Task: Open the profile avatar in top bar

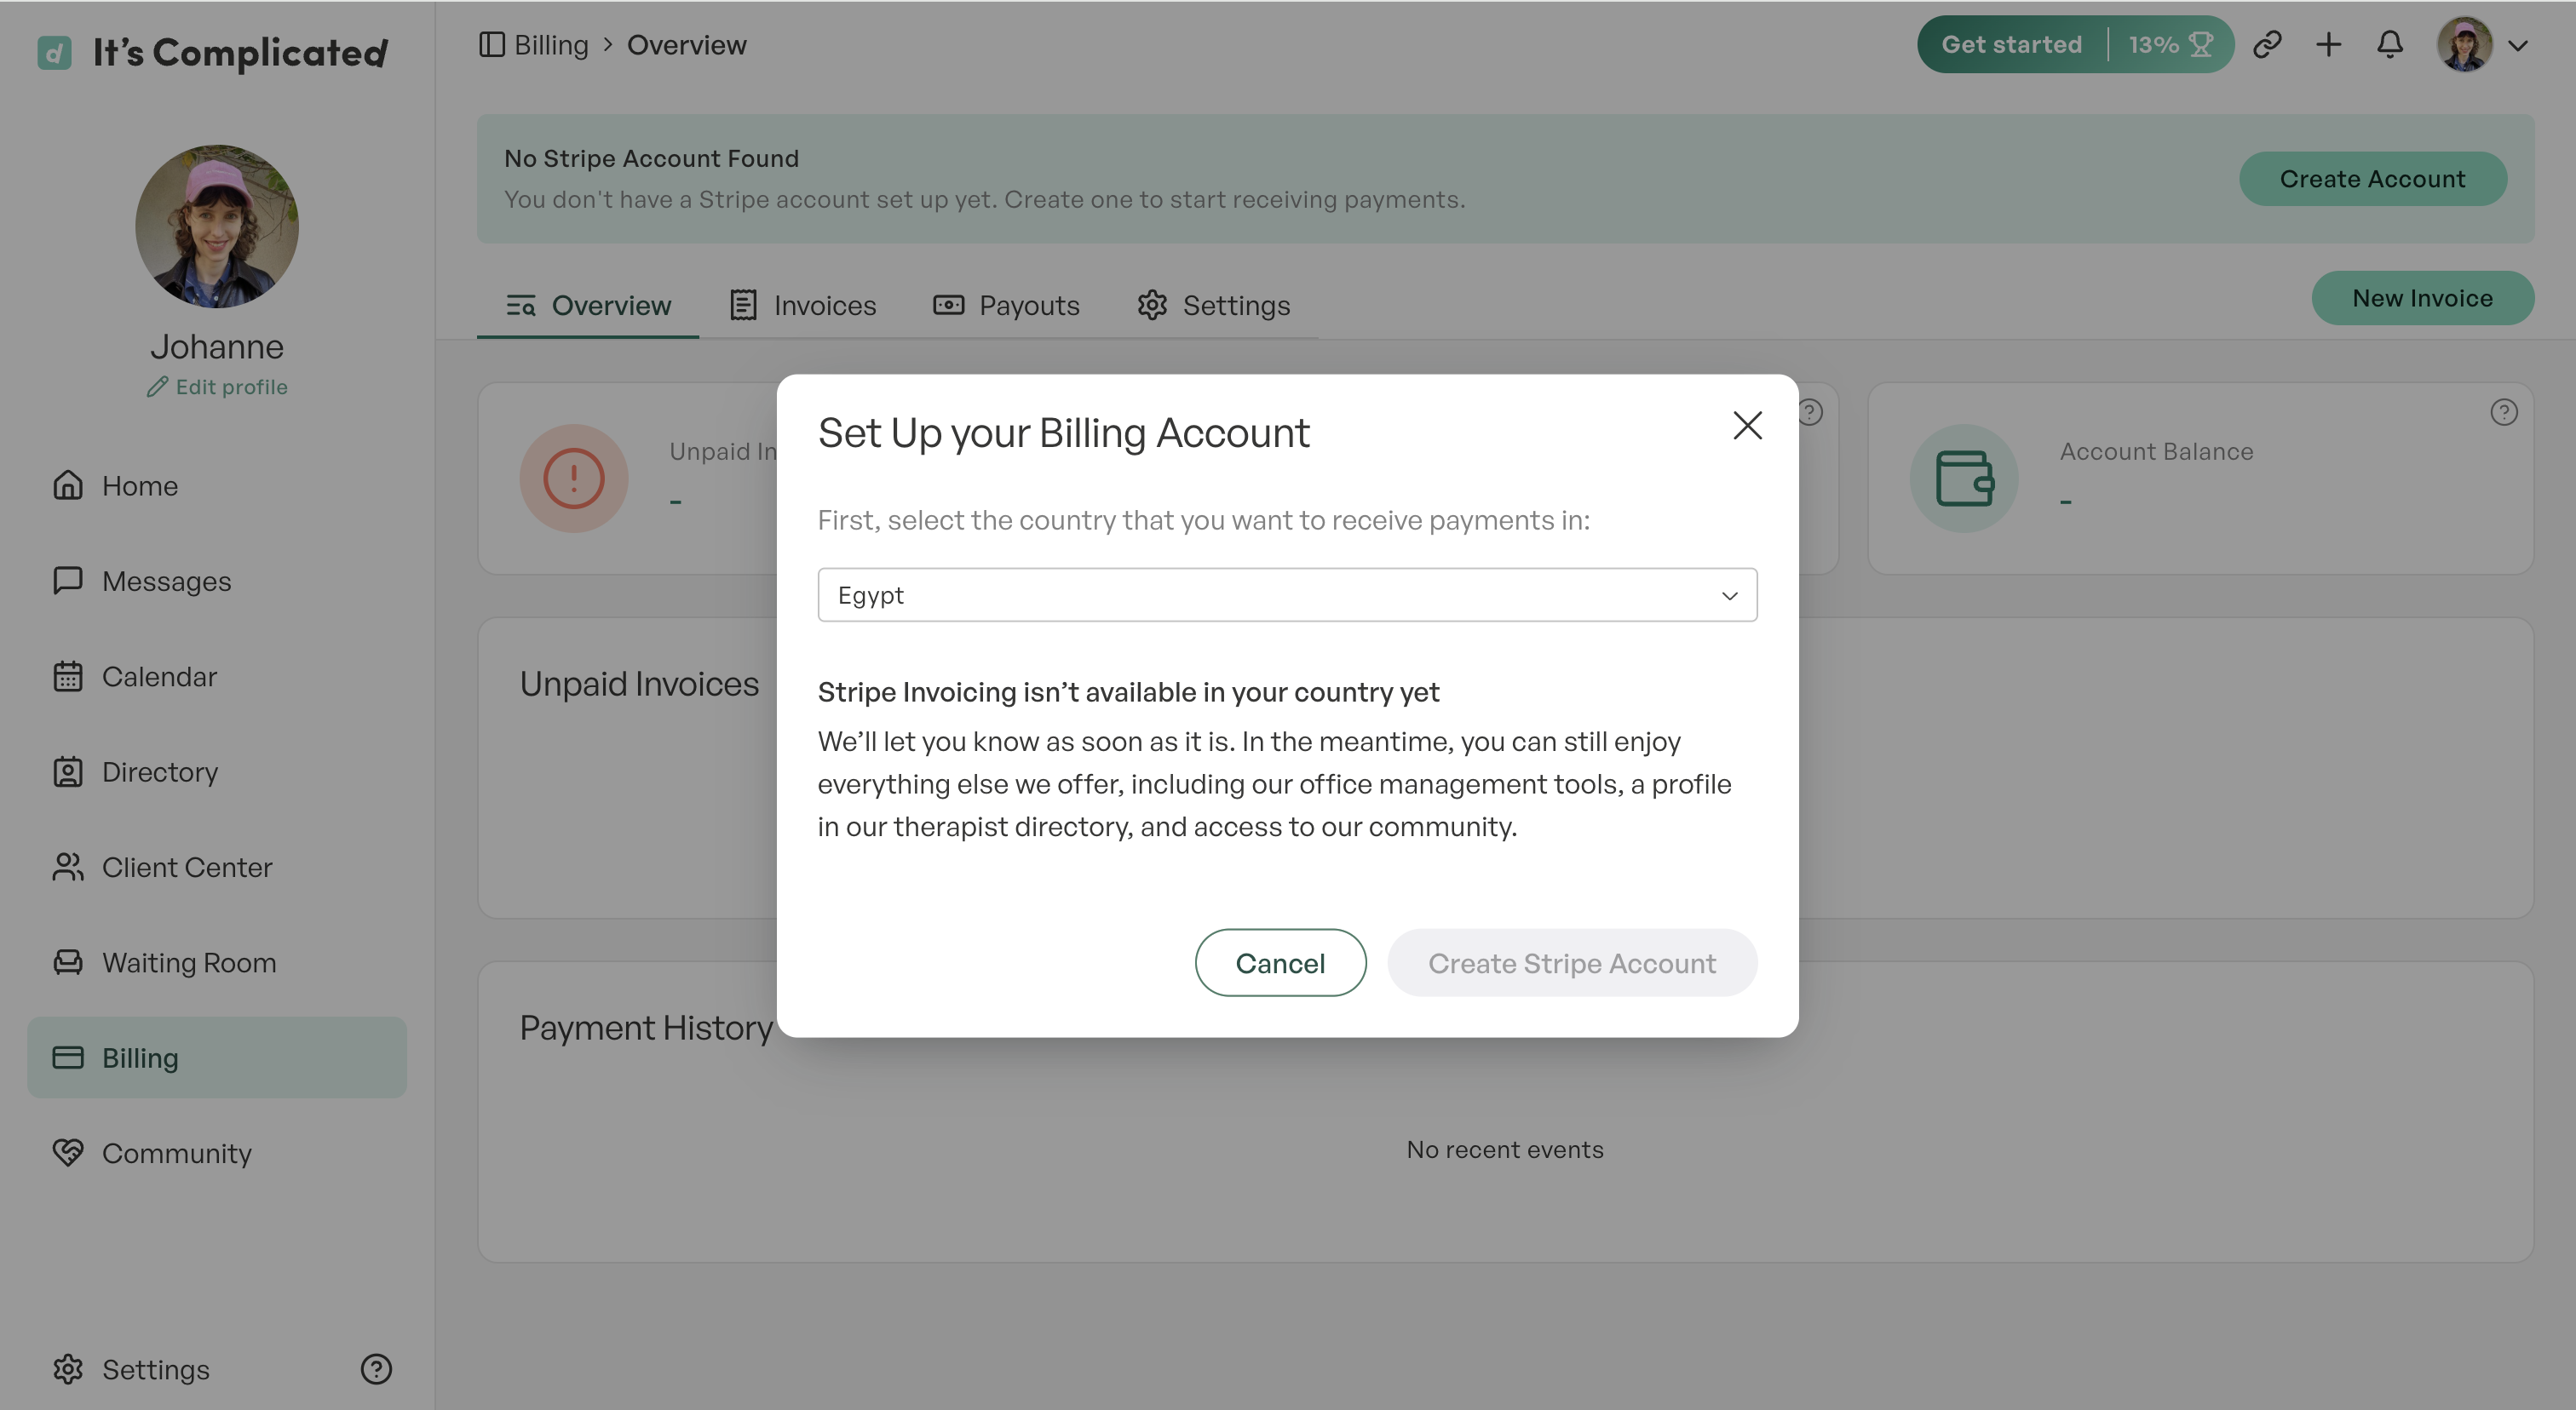Action: point(2464,45)
